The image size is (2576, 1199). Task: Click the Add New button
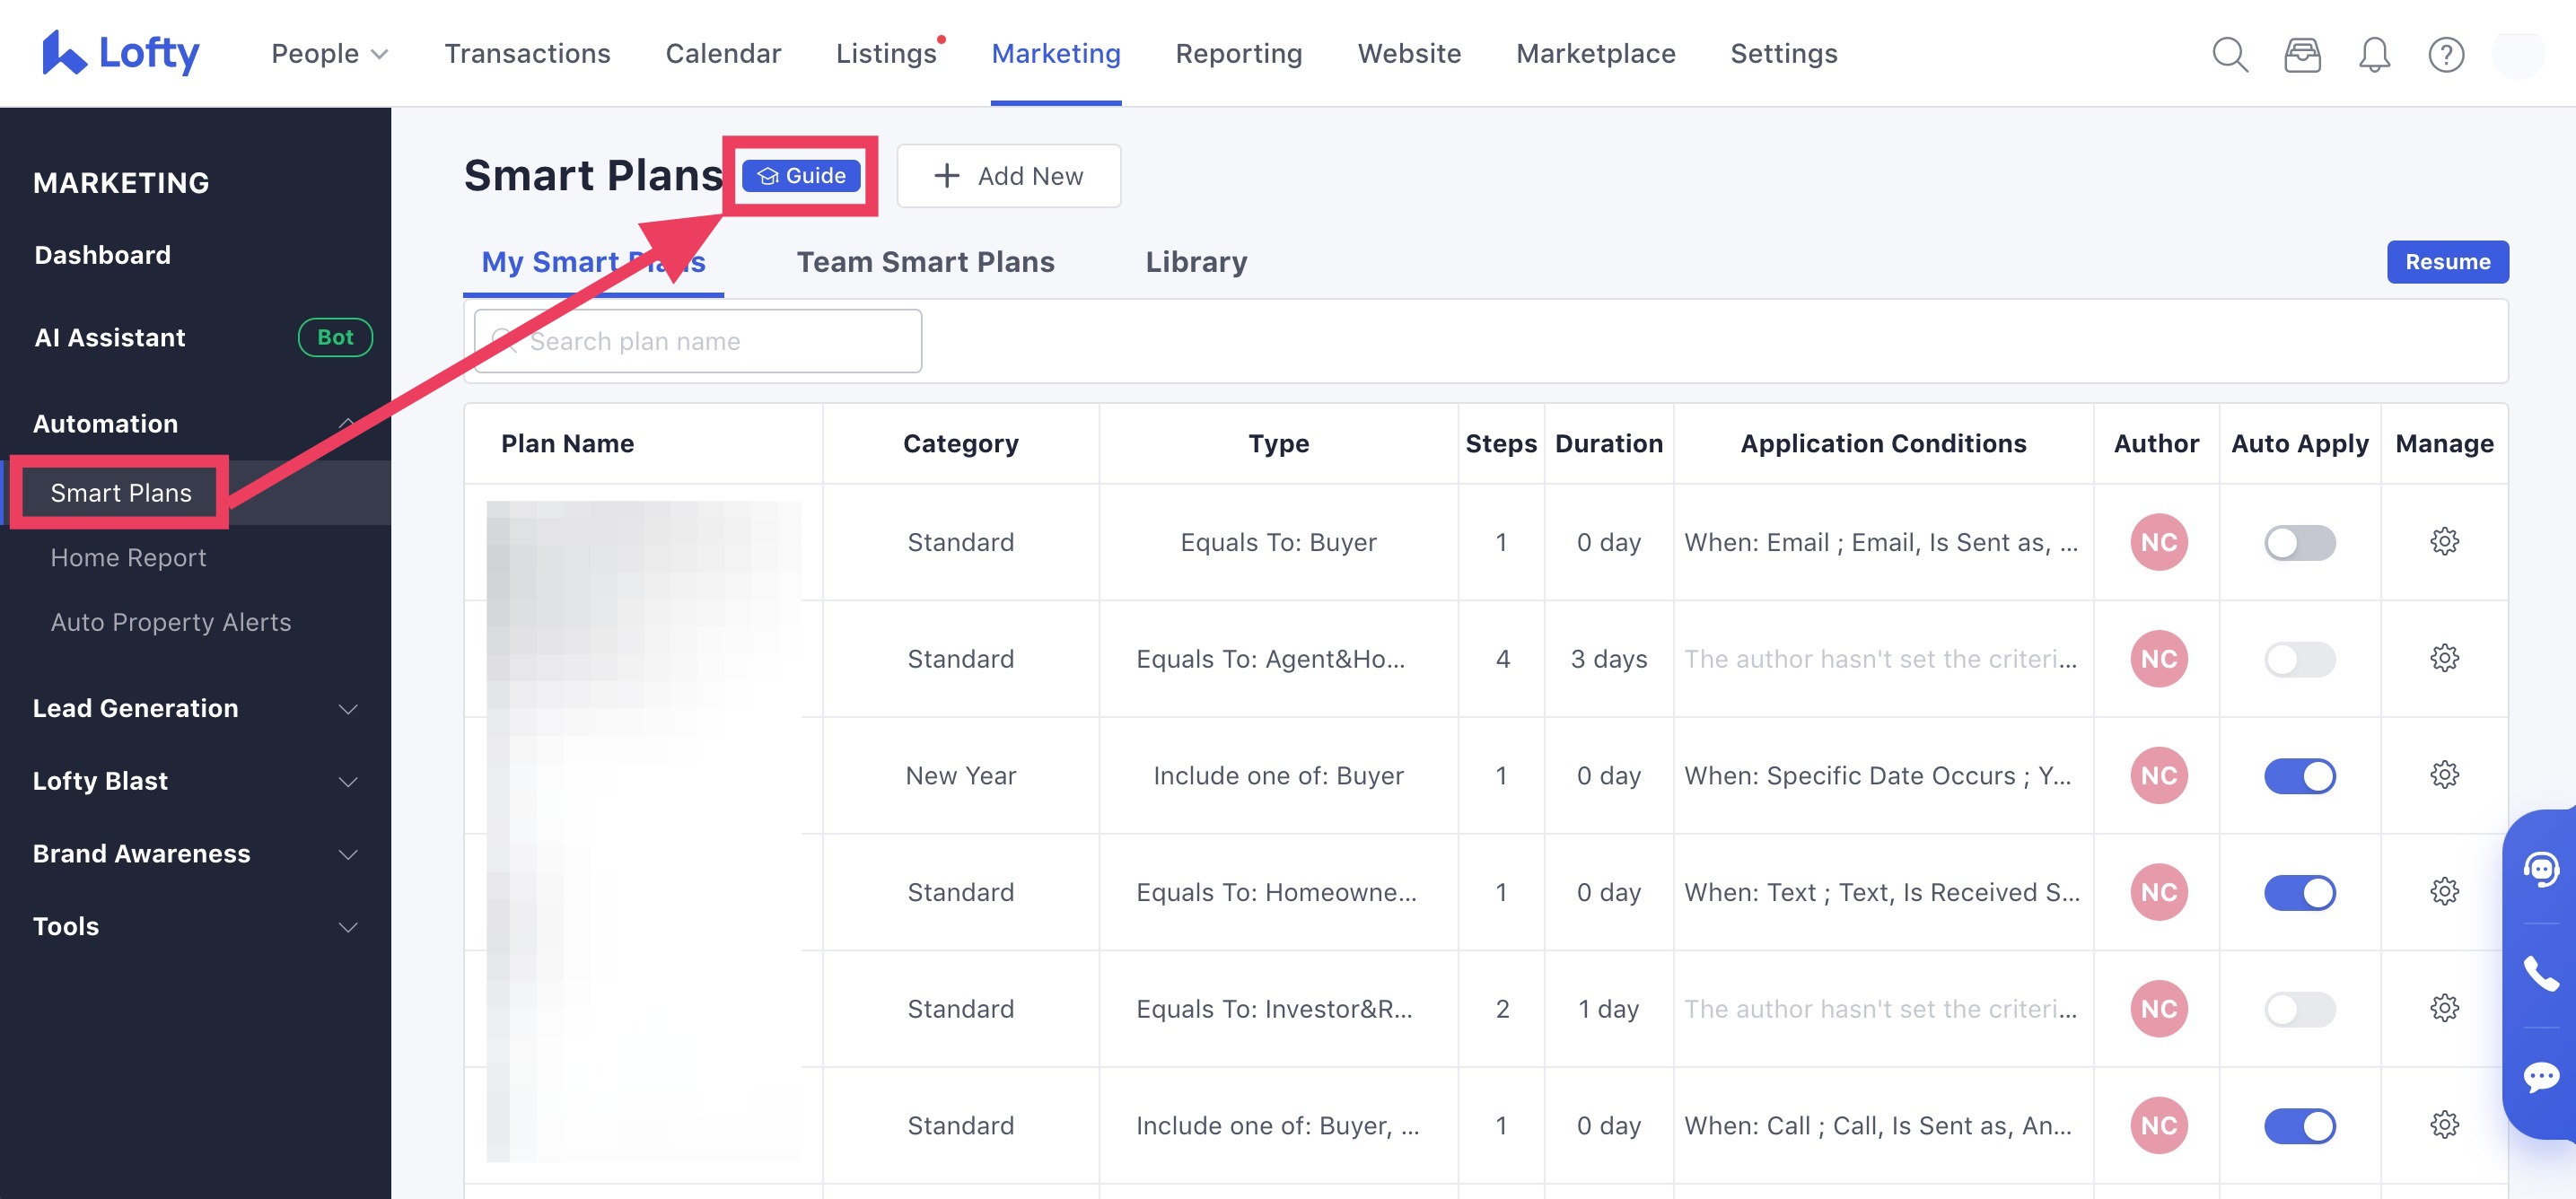click(x=1008, y=176)
